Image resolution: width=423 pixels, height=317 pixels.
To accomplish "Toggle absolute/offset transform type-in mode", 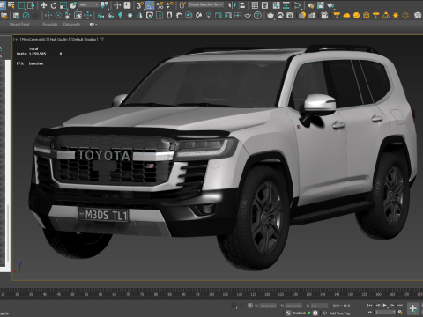I will 250,306.
